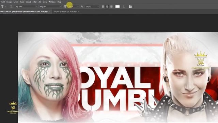Expand the tool preset picker arrow
This screenshot has width=218, height=123.
(x=5, y=7)
